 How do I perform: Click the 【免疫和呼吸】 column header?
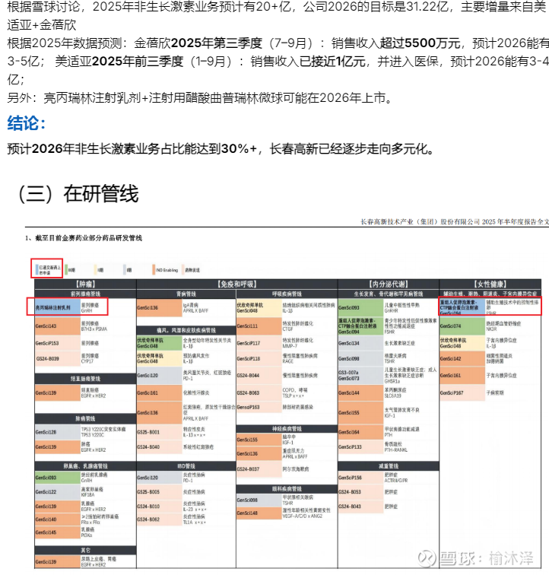(237, 284)
